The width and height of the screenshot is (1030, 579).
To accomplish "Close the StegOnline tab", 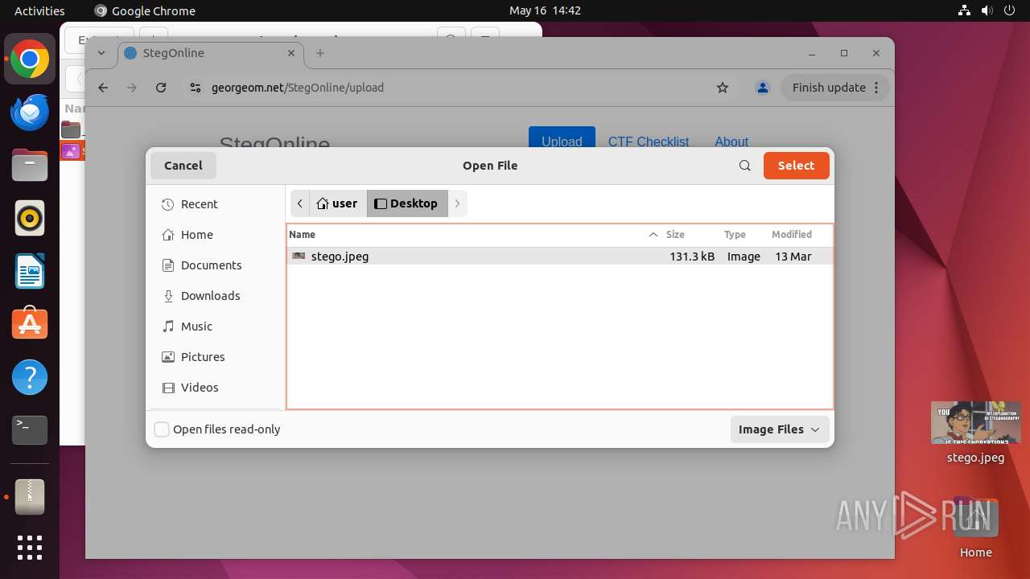I will 290,53.
